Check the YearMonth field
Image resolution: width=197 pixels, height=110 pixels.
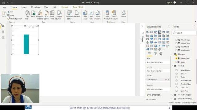[176, 47]
